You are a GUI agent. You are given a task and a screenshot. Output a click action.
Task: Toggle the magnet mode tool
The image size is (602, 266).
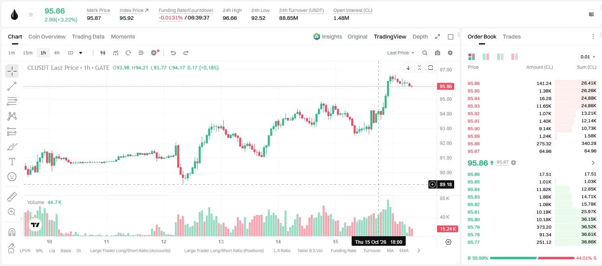coord(12,232)
